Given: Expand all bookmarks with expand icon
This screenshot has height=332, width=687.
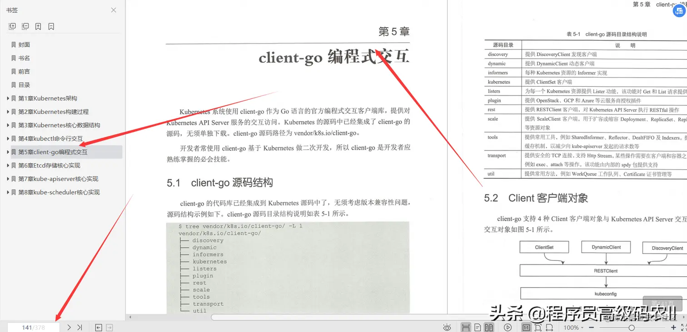Looking at the screenshot, I should pyautogui.click(x=12, y=26).
